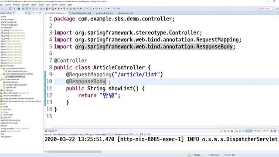Click the Writable status bar entry
The image size is (279, 157).
click(x=197, y=155)
